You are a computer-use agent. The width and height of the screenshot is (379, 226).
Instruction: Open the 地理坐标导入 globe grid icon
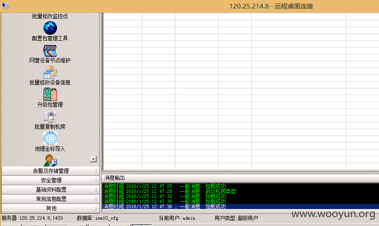50,138
